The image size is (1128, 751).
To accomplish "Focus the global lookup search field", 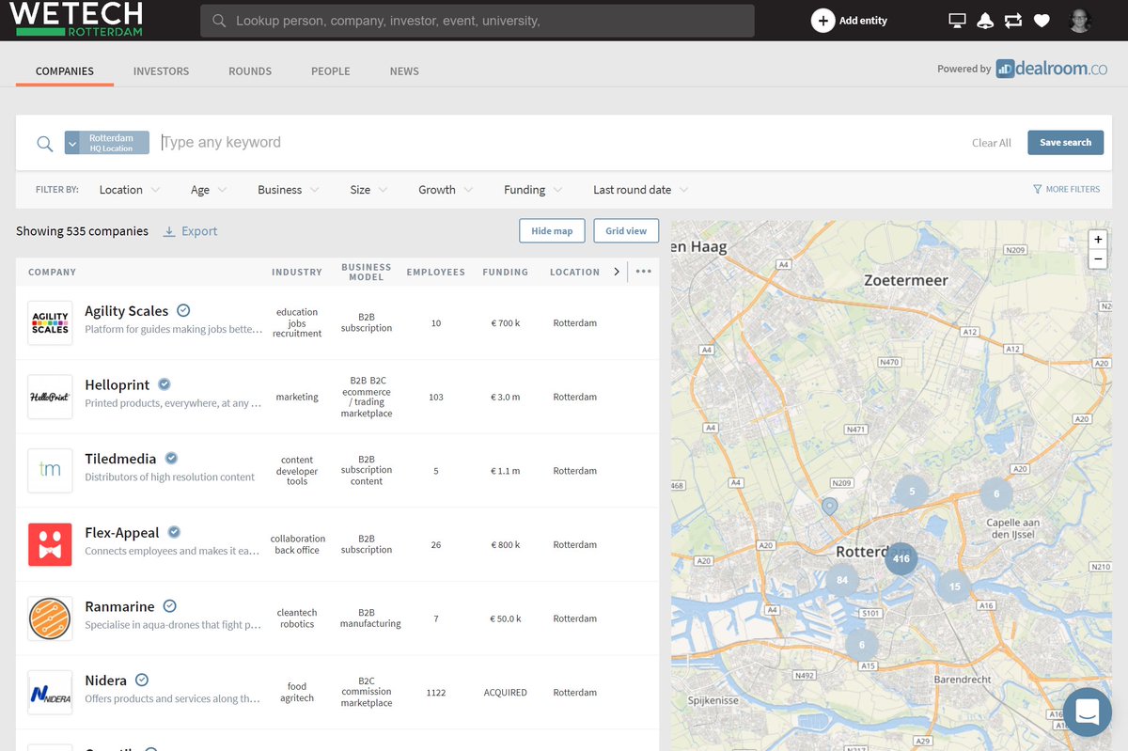I will tap(478, 21).
